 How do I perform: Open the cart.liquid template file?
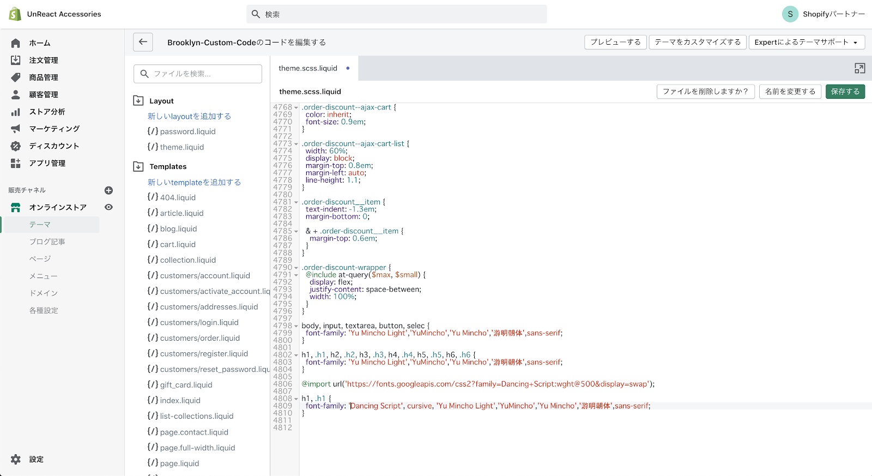tap(178, 244)
